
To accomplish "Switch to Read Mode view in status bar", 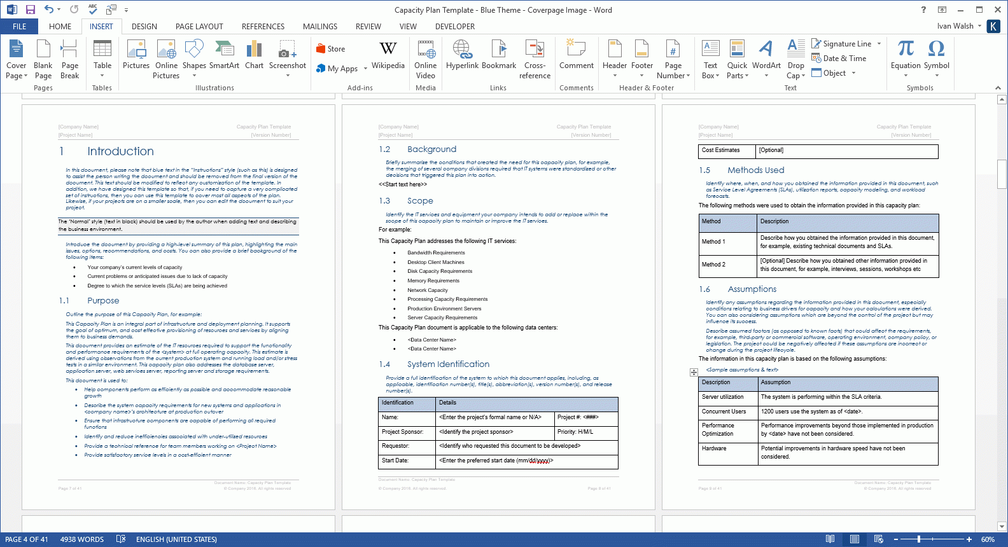I will pyautogui.click(x=830, y=539).
